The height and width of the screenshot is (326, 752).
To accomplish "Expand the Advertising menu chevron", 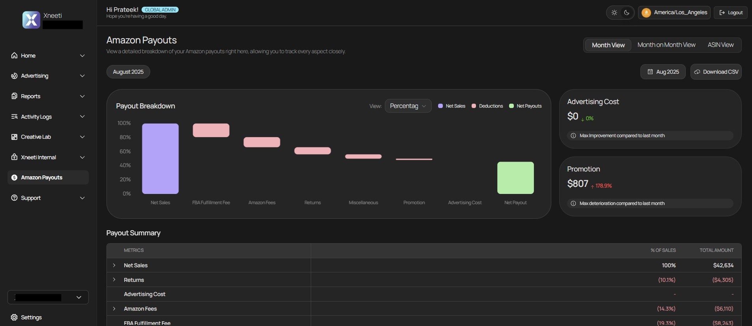I will (x=82, y=76).
